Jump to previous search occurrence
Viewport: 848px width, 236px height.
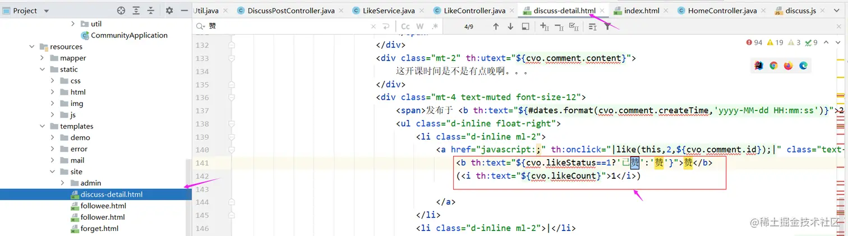pyautogui.click(x=496, y=26)
